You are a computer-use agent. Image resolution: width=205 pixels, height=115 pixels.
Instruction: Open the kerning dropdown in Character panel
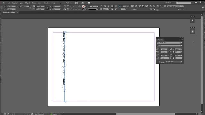click(168, 52)
